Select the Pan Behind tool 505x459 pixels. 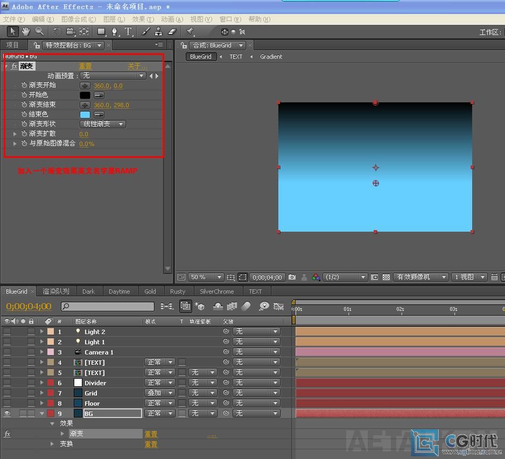pos(84,32)
